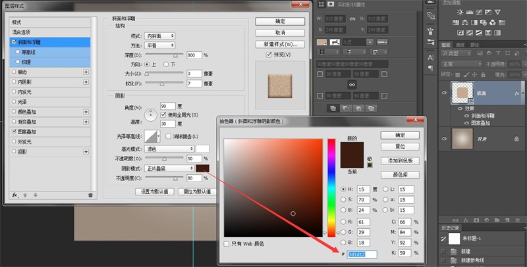Switch to the Paths (路径) tab
This screenshot has width=527, height=267.
pyautogui.click(x=474, y=45)
